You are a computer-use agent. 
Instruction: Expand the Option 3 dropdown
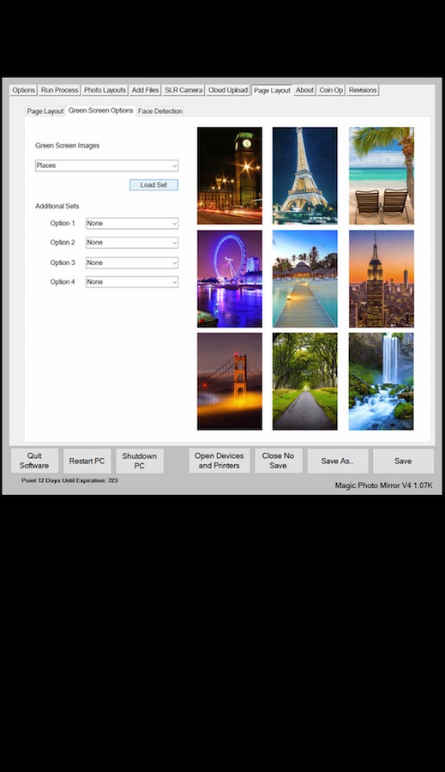tap(132, 263)
